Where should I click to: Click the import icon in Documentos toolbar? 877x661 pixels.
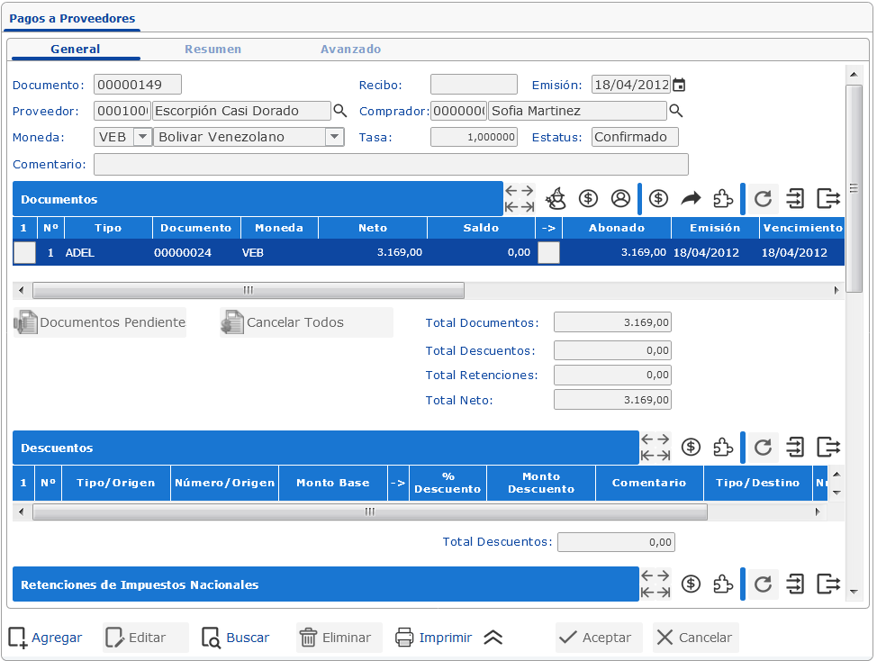pos(794,198)
